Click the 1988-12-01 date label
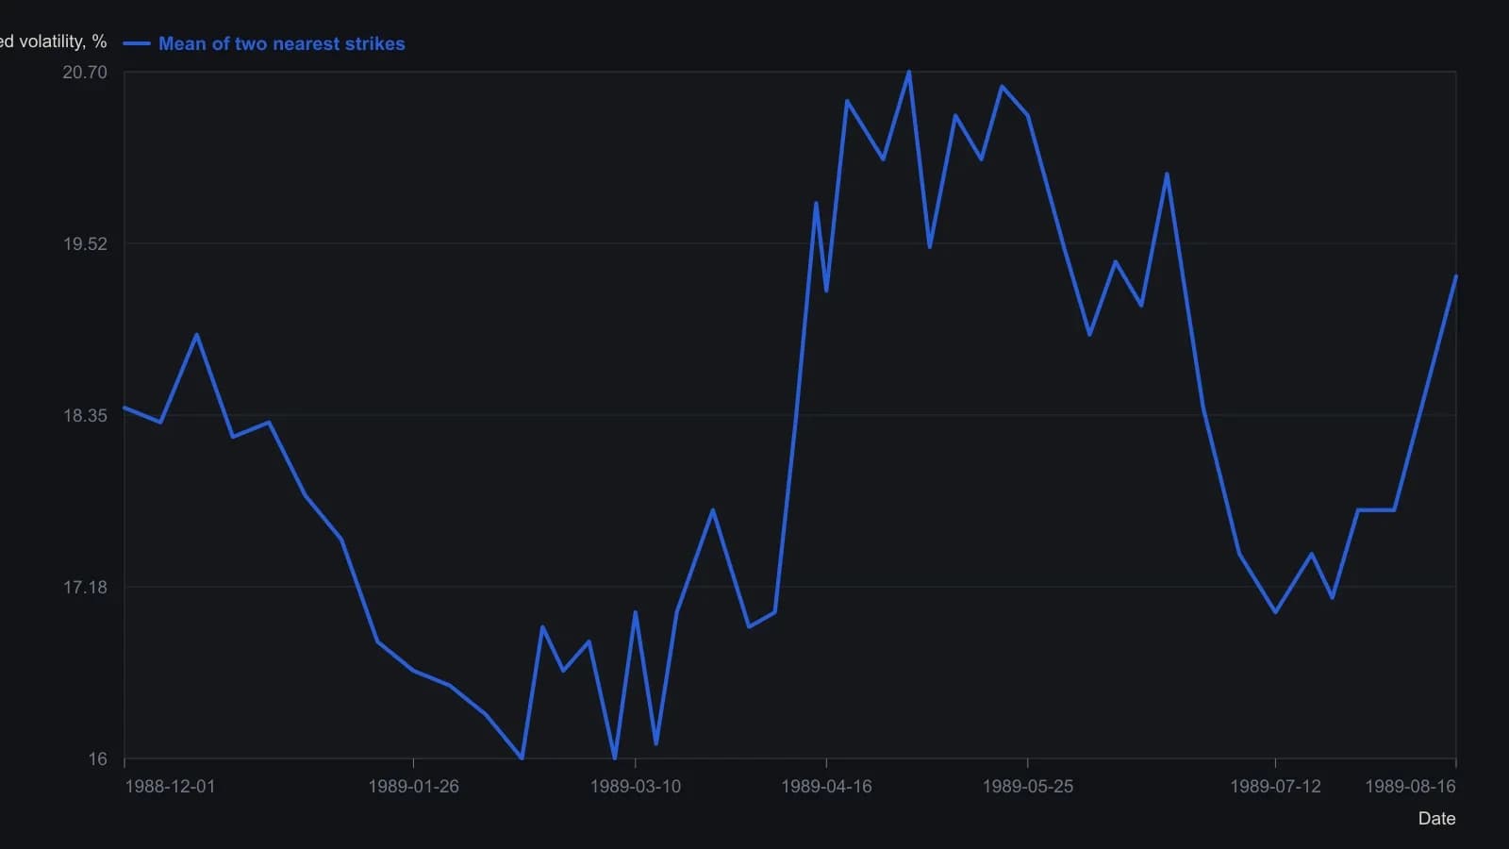This screenshot has width=1509, height=849. click(170, 786)
